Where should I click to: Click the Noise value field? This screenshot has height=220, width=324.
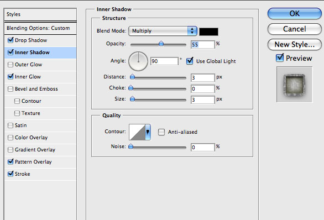pyautogui.click(x=203, y=147)
